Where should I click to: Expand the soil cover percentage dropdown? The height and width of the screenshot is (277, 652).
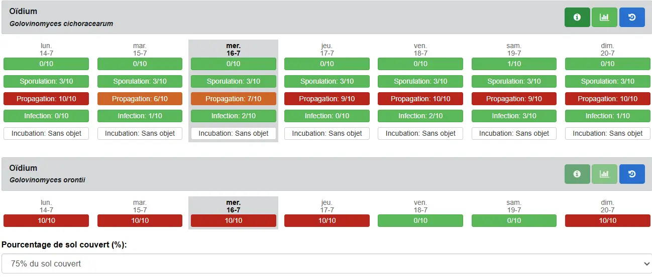(326, 263)
